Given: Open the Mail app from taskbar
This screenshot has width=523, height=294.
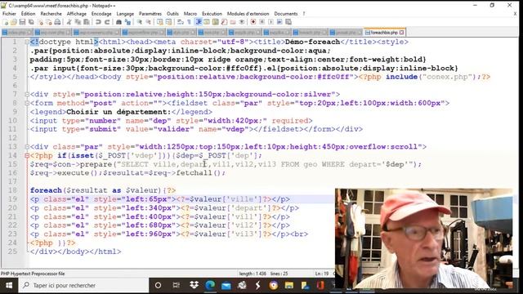Looking at the screenshot, I should (x=226, y=285).
